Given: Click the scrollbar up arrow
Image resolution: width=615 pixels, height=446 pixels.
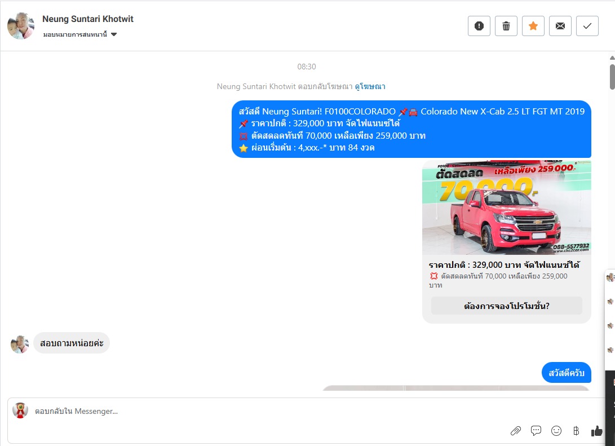Looking at the screenshot, I should coord(612,58).
